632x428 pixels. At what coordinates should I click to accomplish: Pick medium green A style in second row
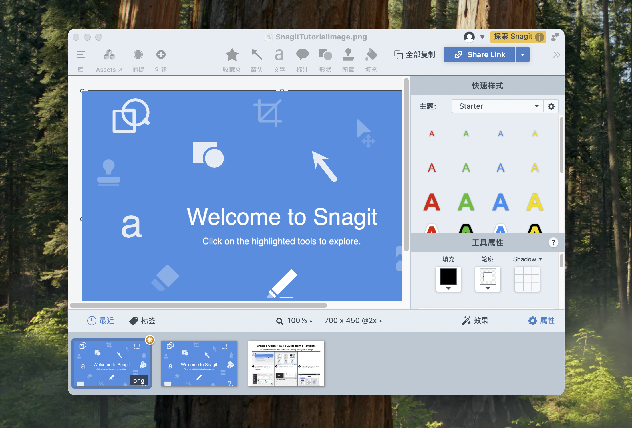(x=466, y=168)
